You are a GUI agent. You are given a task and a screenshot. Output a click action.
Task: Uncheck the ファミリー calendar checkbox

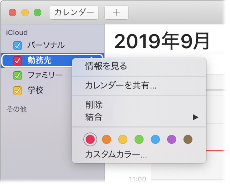pyautogui.click(x=17, y=76)
